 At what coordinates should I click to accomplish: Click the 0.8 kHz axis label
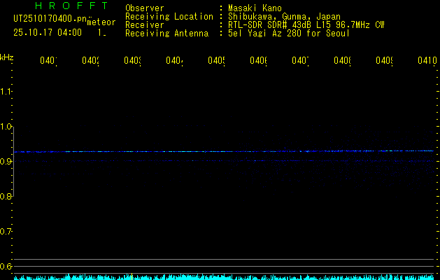tap(6, 197)
